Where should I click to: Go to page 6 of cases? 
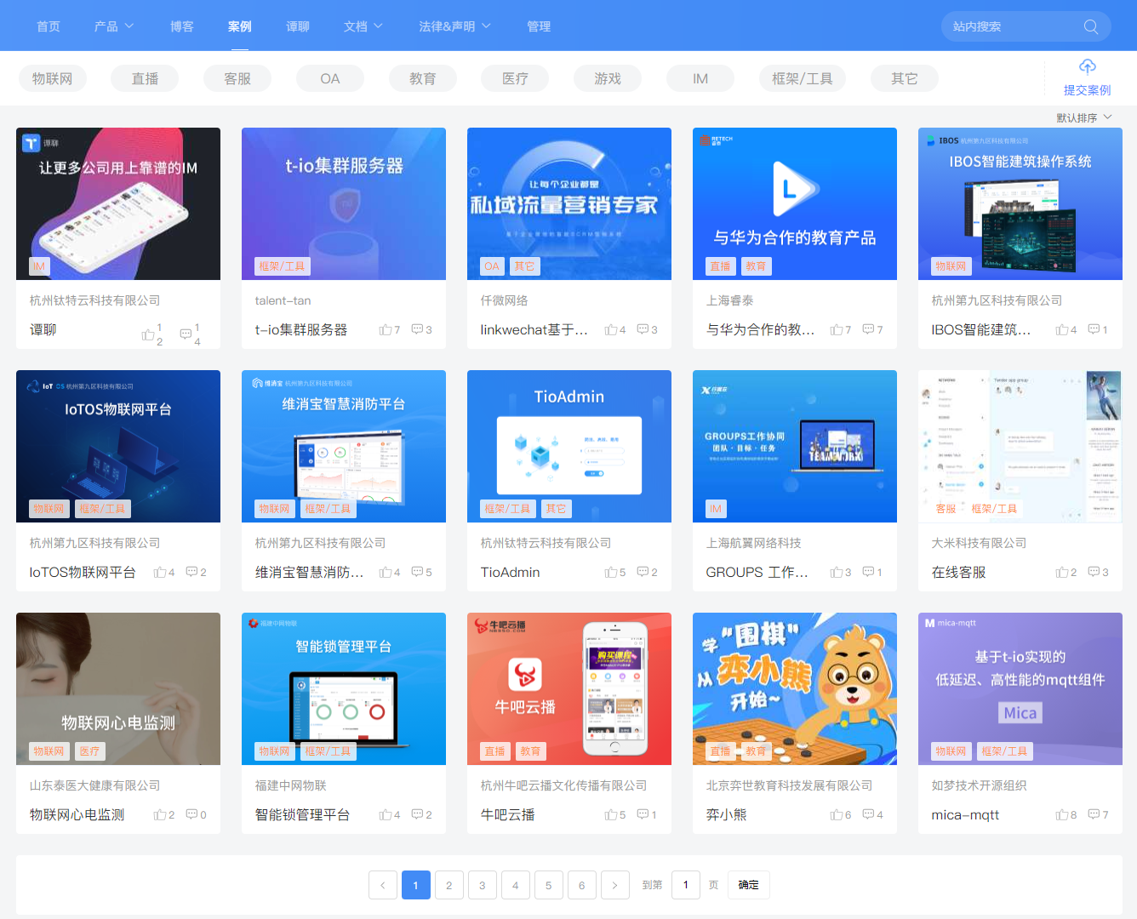[582, 885]
